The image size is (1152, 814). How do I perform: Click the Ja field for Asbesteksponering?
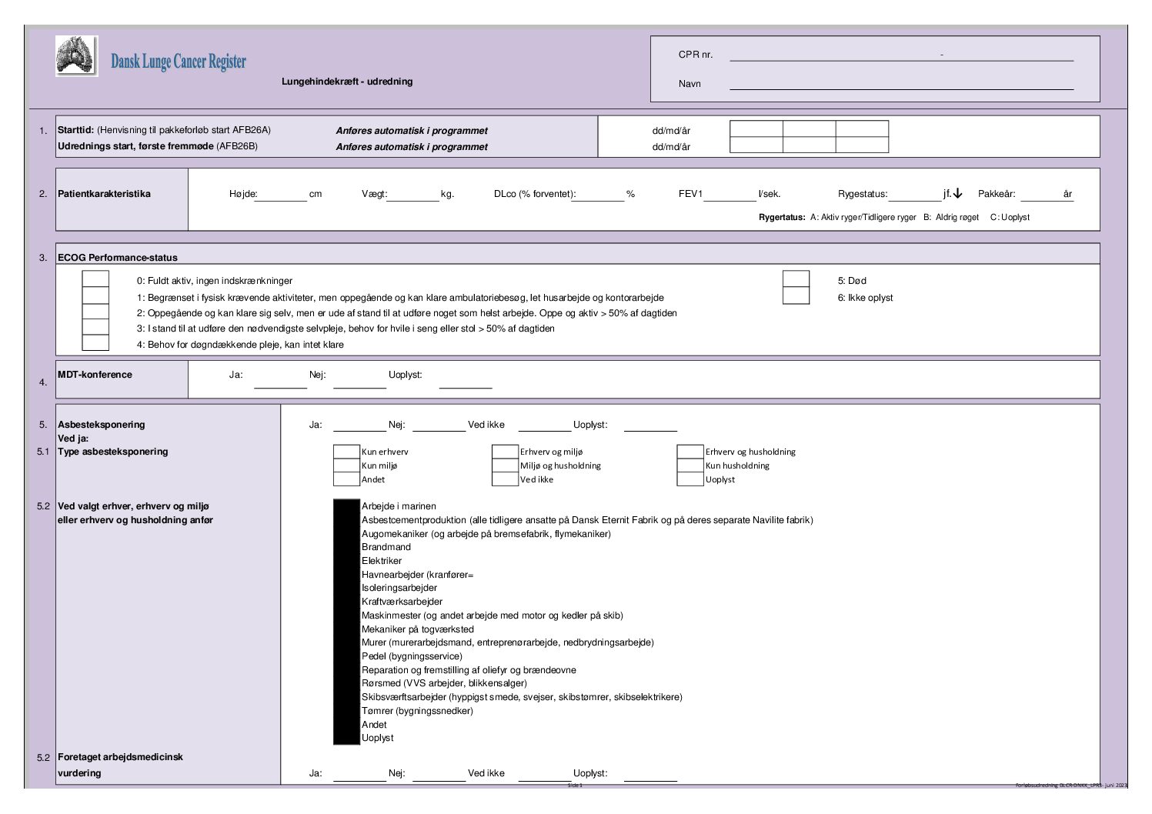[359, 425]
